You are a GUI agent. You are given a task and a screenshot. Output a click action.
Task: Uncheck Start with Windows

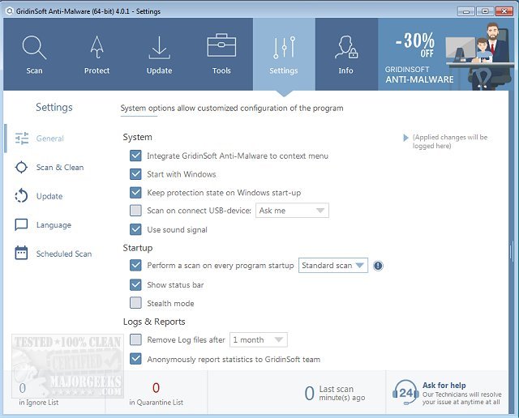(135, 174)
